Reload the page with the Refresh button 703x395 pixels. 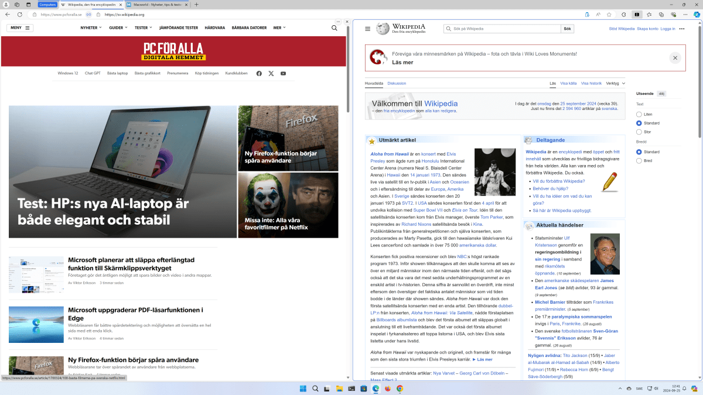[x=20, y=14]
